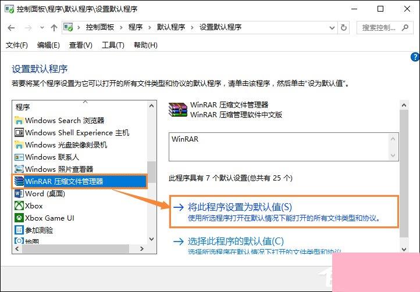Viewport: 420px width, 292px height.
Task: Click program list vertical scrollbar thumb
Action: pos(151,172)
